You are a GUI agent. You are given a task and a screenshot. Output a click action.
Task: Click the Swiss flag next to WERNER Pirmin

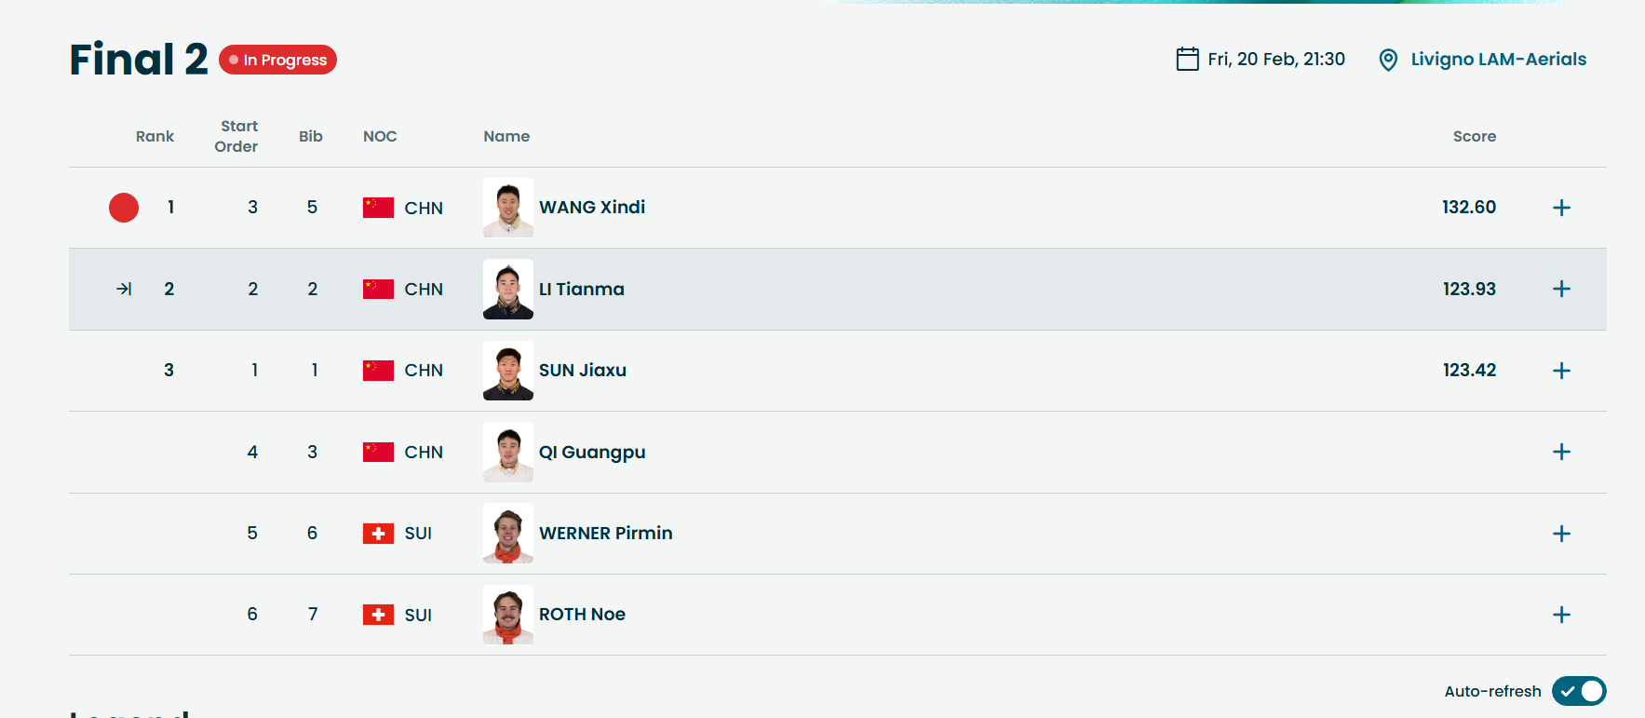coord(378,534)
